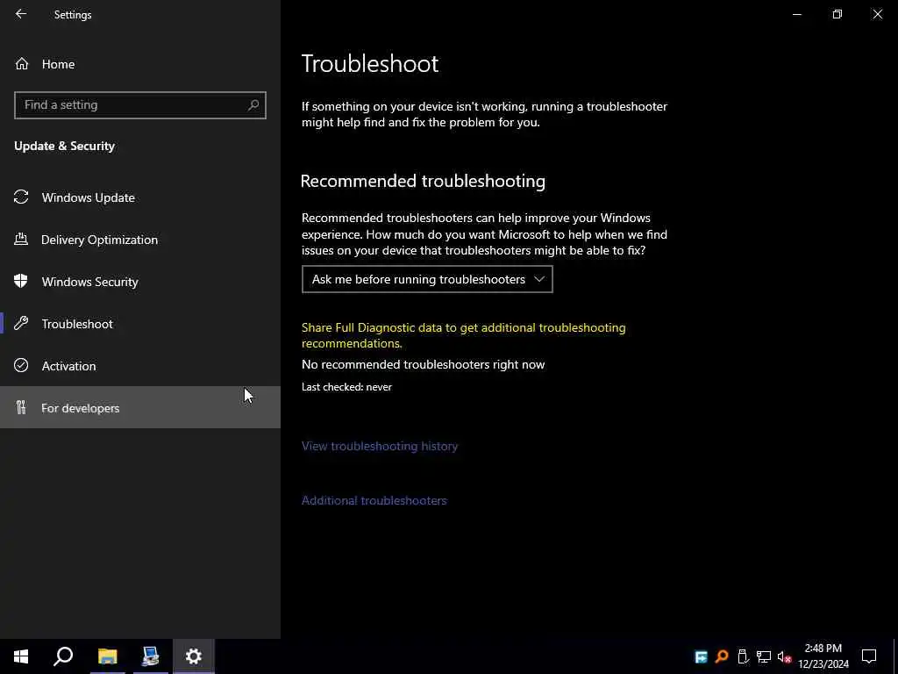Click the Troubleshoot page title
The height and width of the screenshot is (674, 898).
point(370,63)
